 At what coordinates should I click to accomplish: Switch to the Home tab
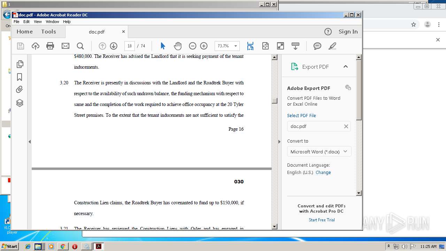[x=25, y=32]
